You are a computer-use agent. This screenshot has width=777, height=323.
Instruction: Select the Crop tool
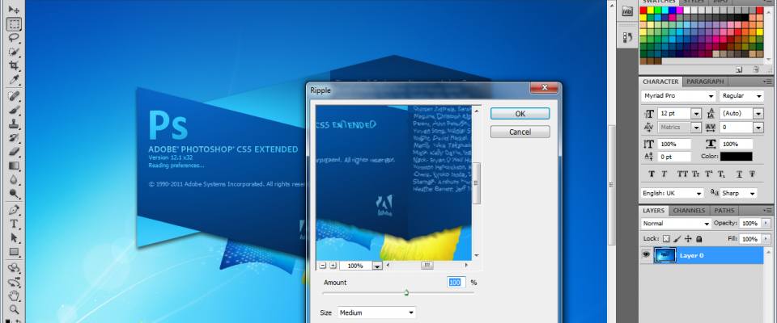tap(14, 65)
